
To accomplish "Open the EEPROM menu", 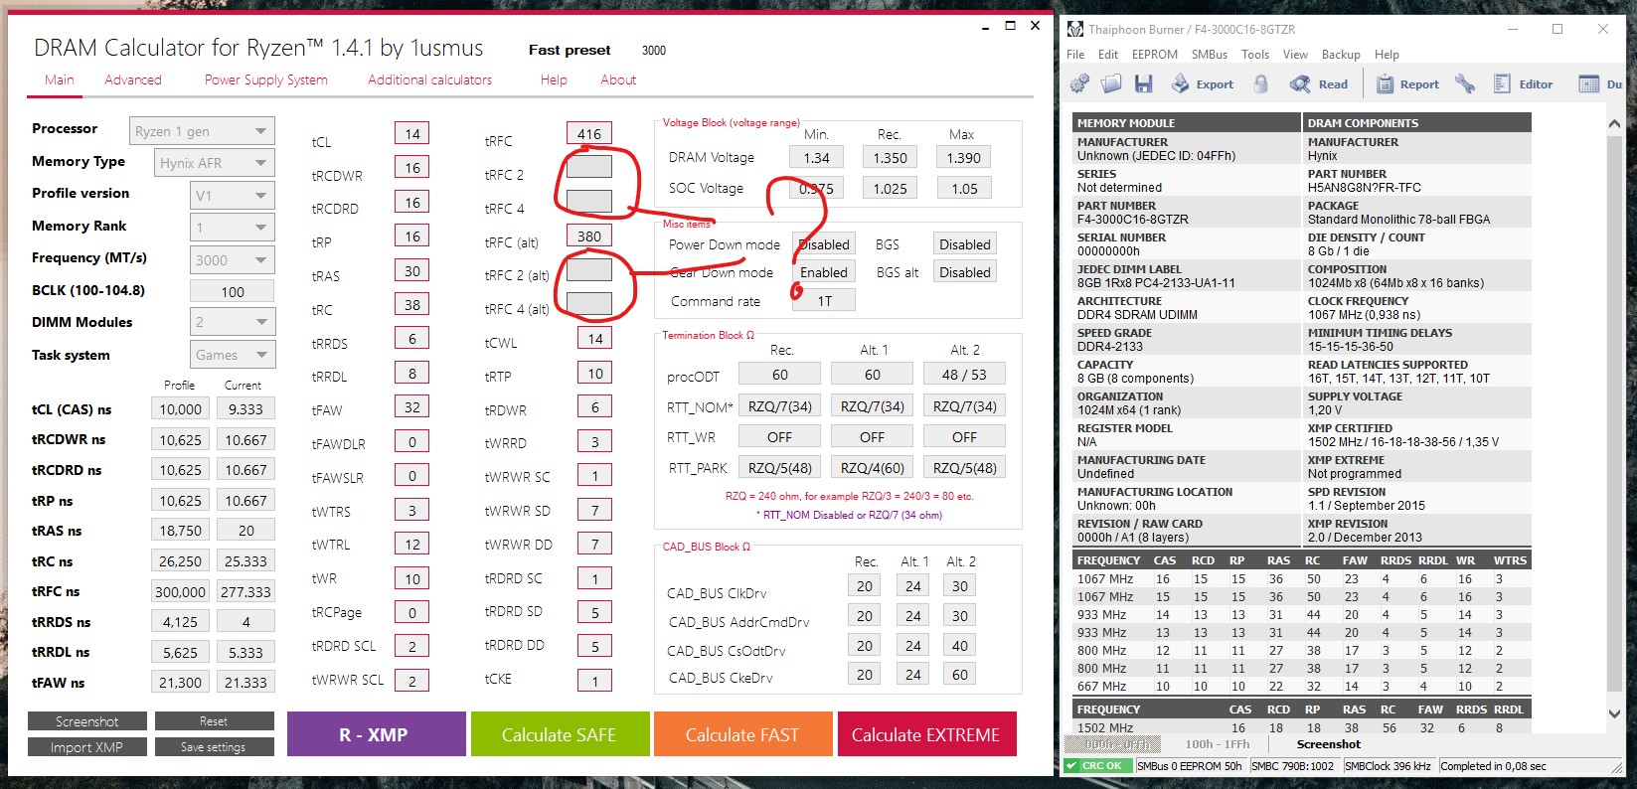I will [1155, 55].
